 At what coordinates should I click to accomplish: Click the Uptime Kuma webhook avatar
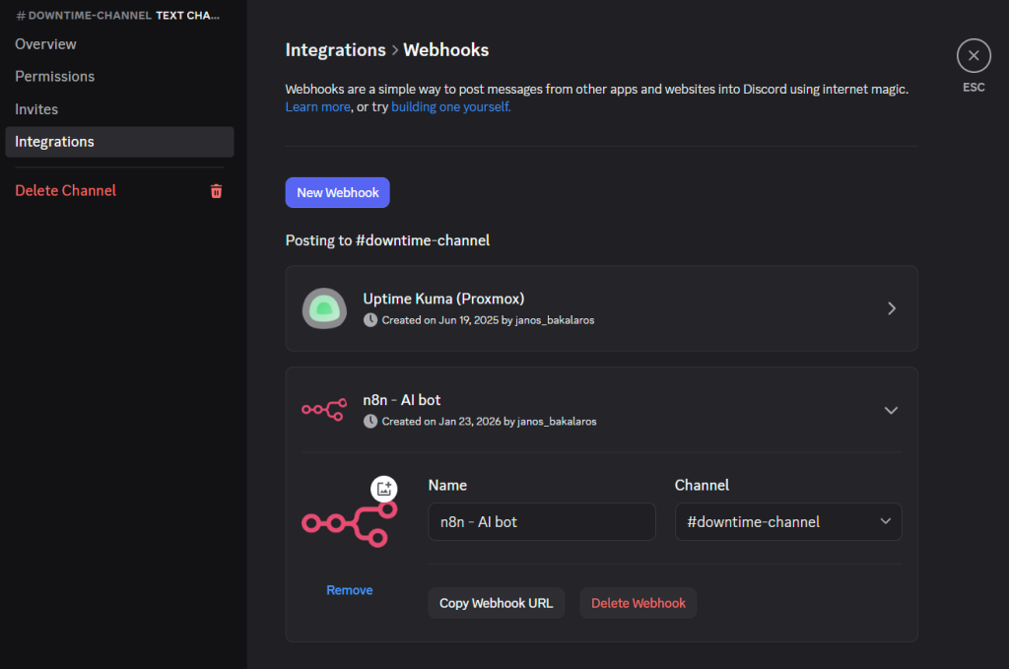[324, 308]
